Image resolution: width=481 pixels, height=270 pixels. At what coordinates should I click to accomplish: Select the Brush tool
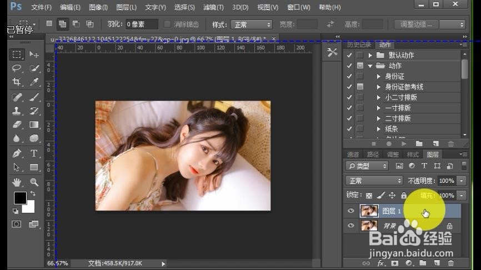pos(34,97)
